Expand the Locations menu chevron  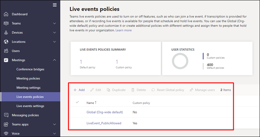(x=54, y=42)
